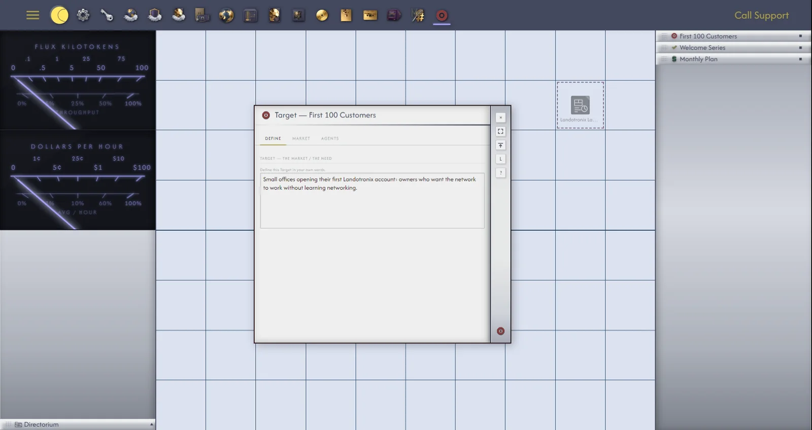
Task: Switch to the MARKET tab
Action: [301, 138]
